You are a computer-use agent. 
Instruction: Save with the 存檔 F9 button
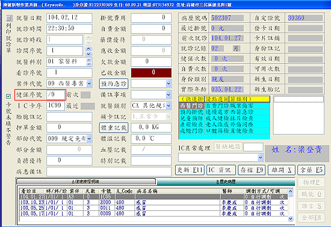tap(252, 170)
